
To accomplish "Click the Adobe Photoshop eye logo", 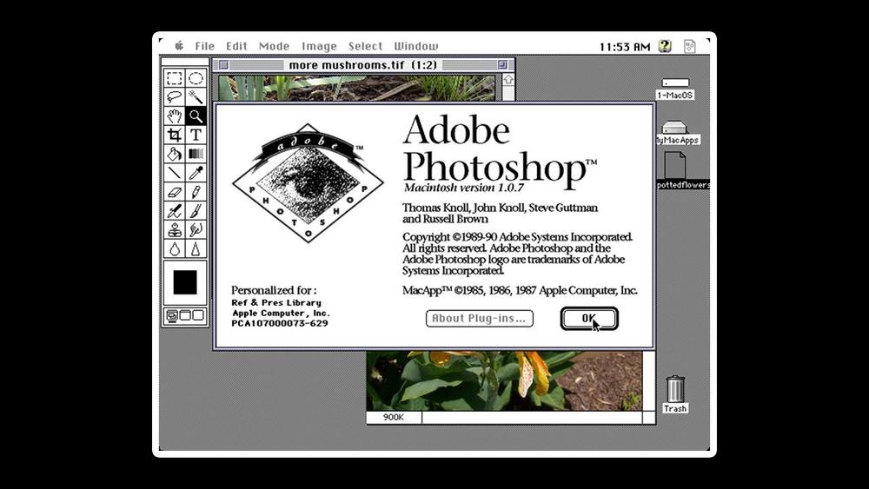I will tap(308, 182).
